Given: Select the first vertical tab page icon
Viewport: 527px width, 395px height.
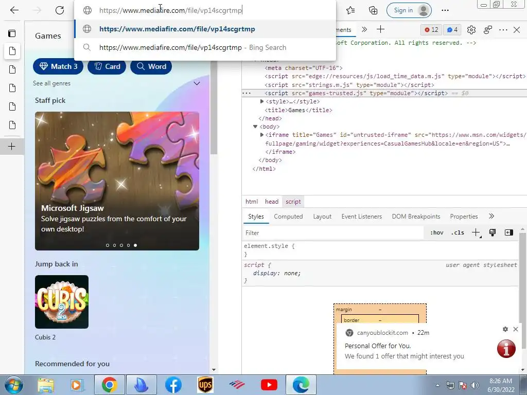Looking at the screenshot, I should pos(12,51).
